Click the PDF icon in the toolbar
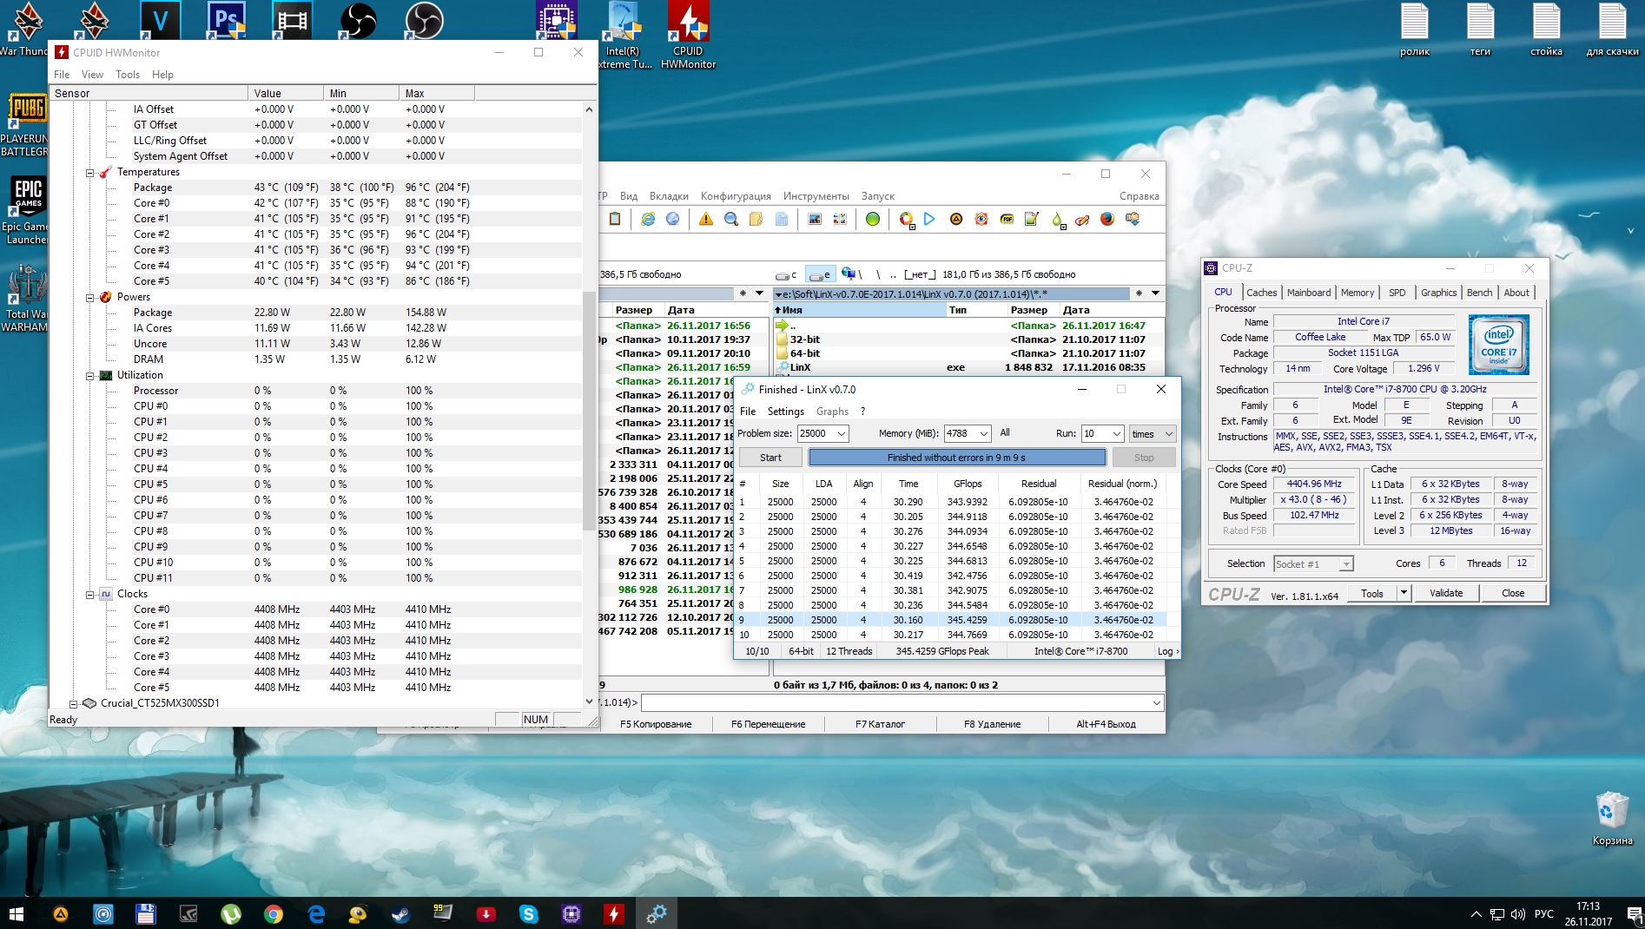Image resolution: width=1645 pixels, height=929 pixels. coord(1007,220)
